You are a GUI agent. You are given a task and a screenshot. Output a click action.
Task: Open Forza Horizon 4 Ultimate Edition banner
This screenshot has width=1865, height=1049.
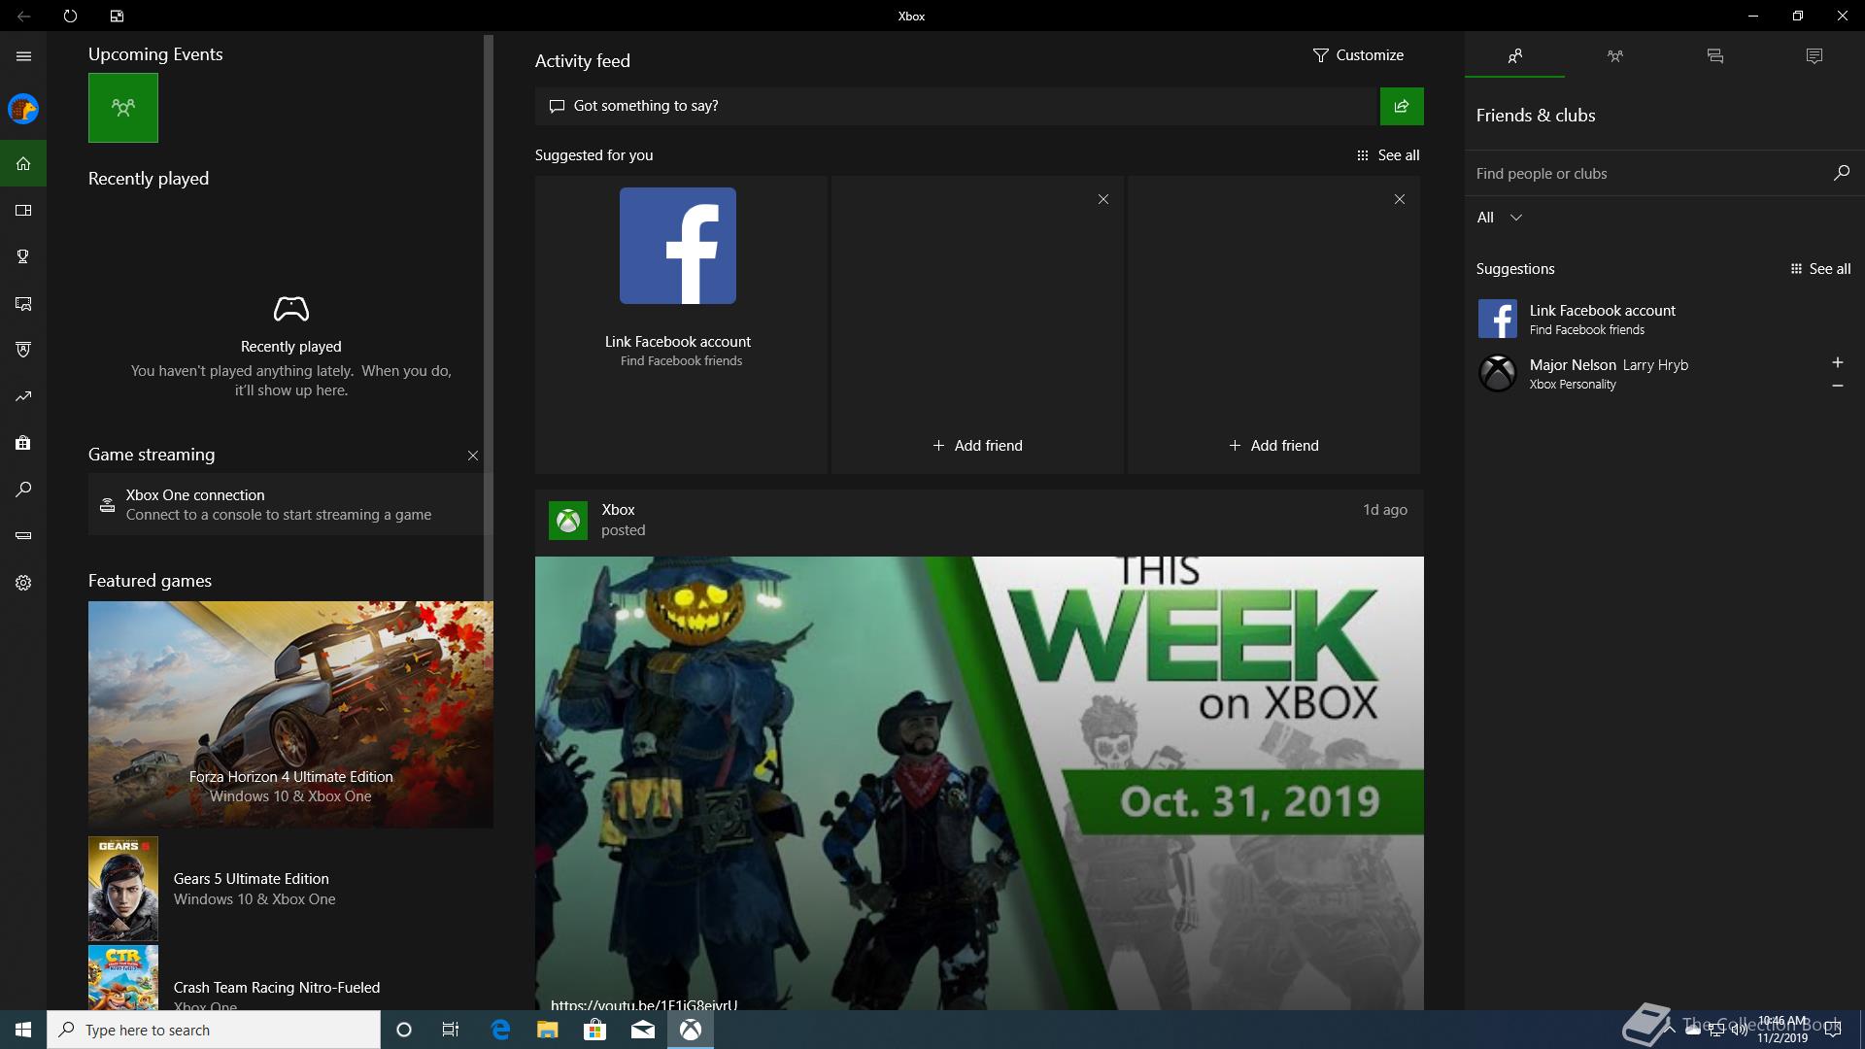point(290,715)
